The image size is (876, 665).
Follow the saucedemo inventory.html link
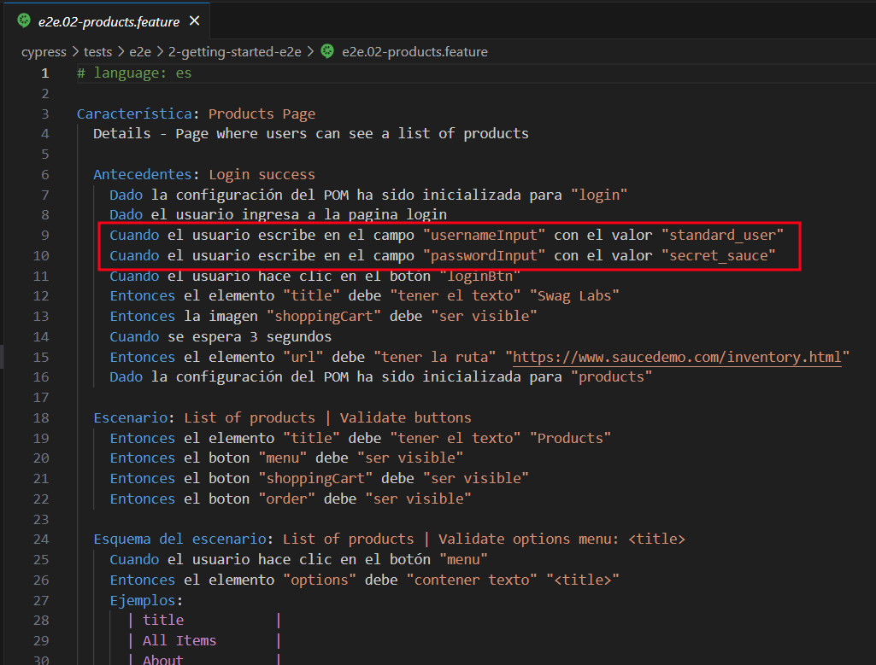tap(677, 357)
